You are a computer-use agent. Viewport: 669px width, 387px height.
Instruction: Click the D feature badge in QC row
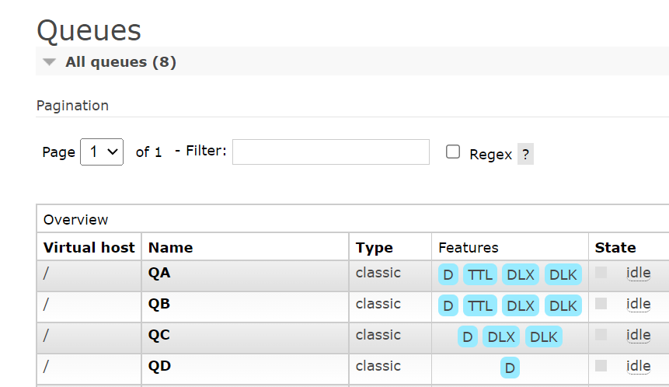(468, 336)
